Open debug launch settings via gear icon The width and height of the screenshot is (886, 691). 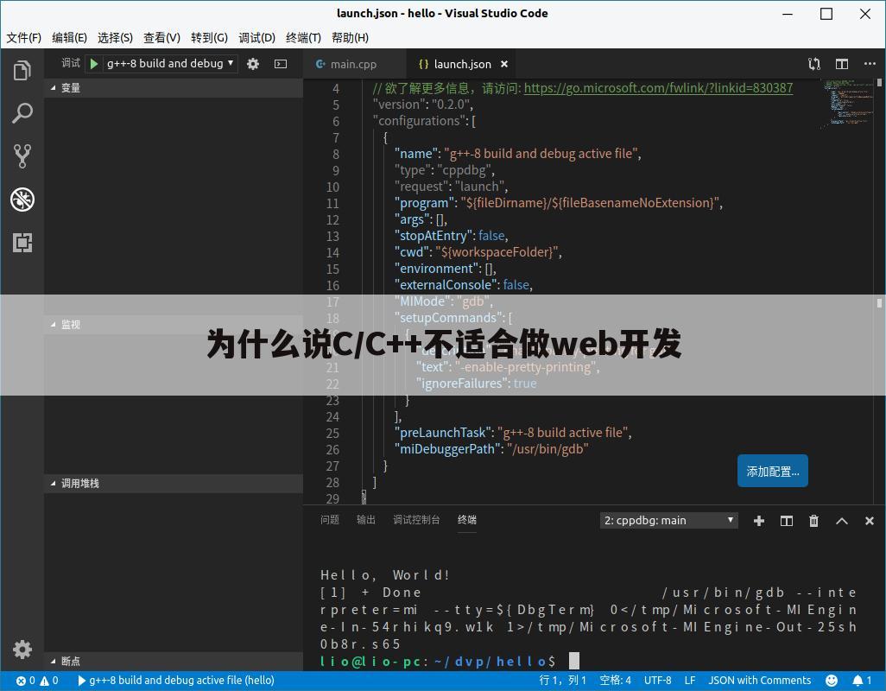tap(253, 63)
